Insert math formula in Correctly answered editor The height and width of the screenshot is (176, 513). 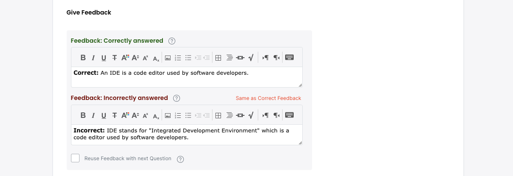coord(251,58)
